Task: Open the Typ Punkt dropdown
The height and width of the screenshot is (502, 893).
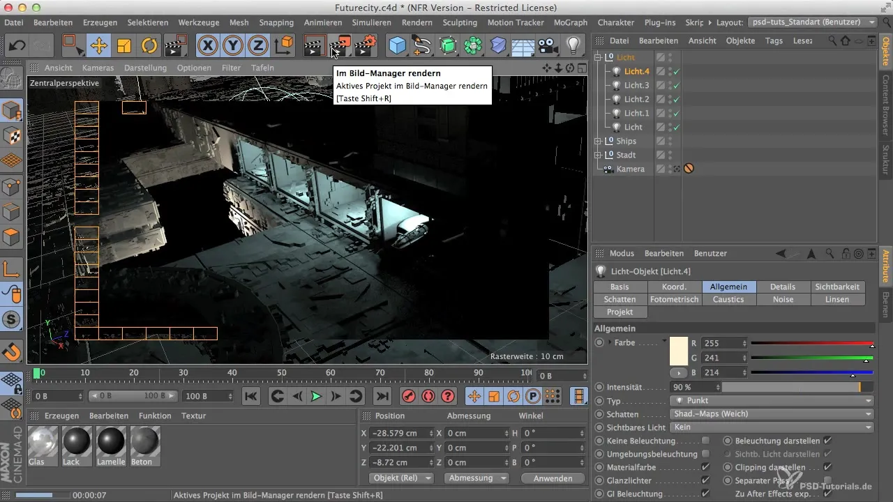Action: [x=772, y=401]
